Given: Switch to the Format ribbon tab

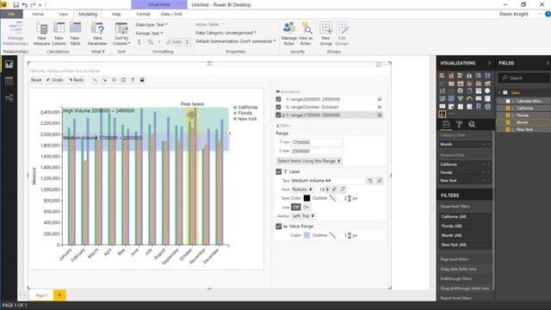Looking at the screenshot, I should [x=143, y=15].
